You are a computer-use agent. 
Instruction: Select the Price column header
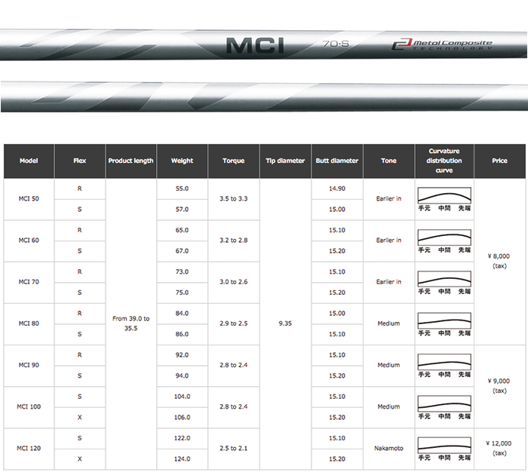point(499,161)
